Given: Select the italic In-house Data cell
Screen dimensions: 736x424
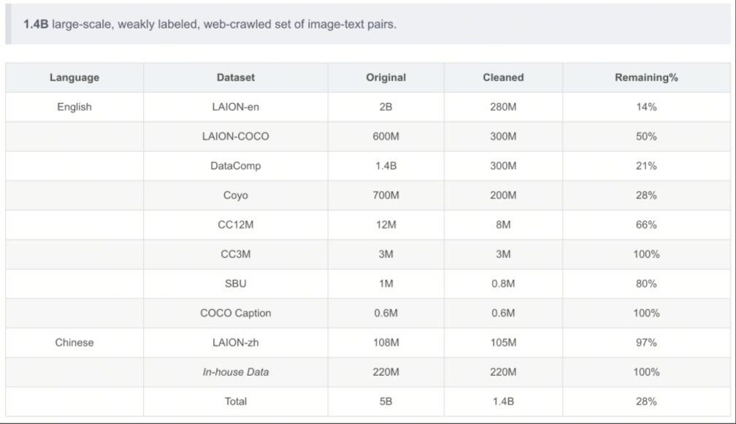Looking at the screenshot, I should tap(236, 372).
